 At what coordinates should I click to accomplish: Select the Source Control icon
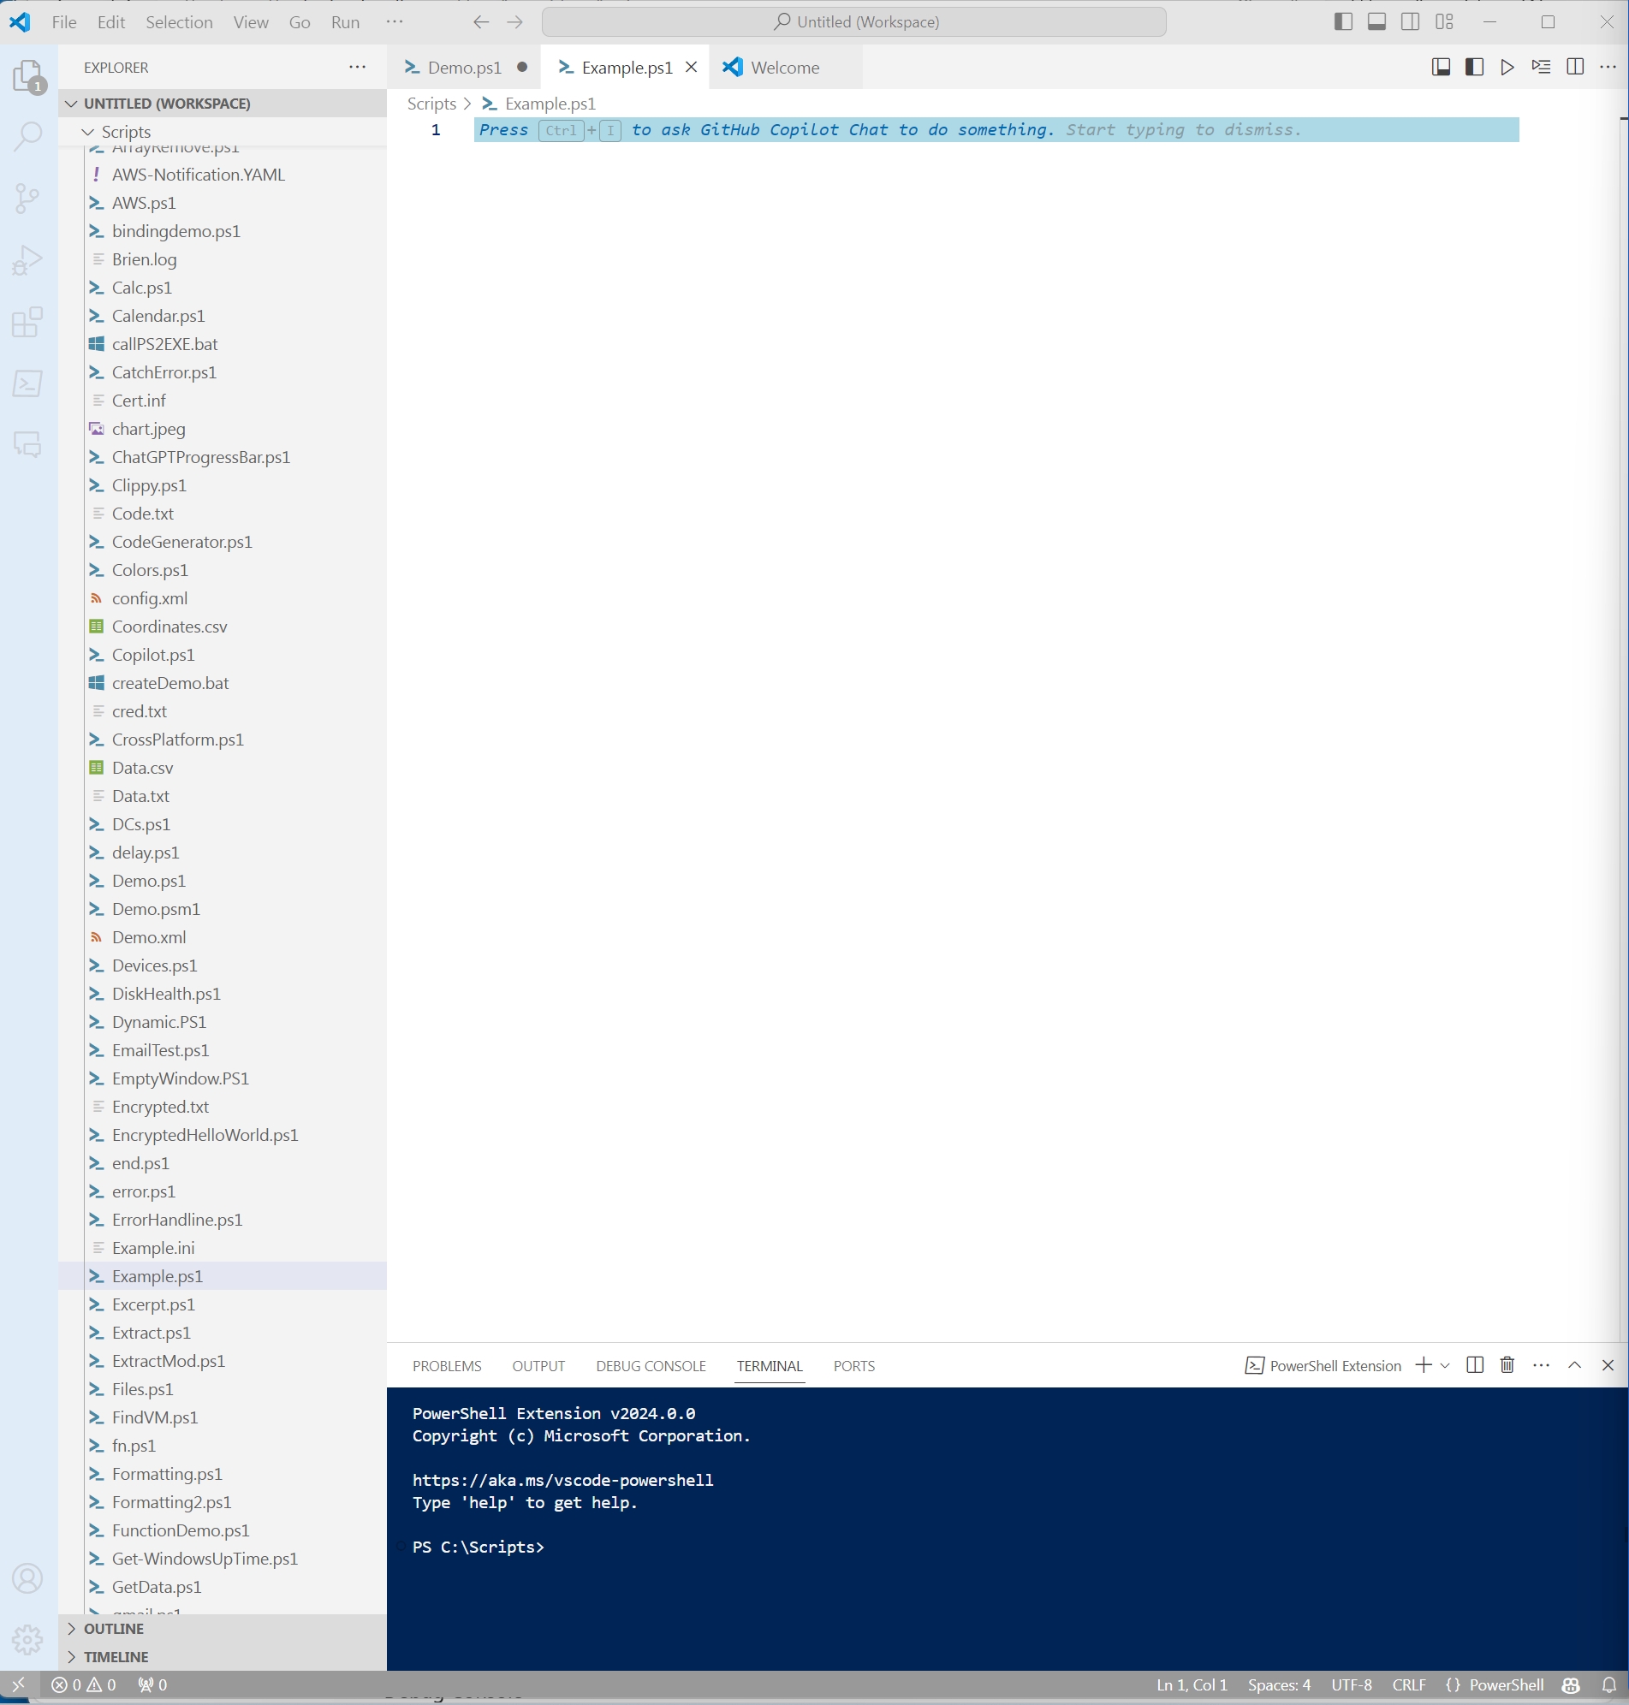click(28, 198)
